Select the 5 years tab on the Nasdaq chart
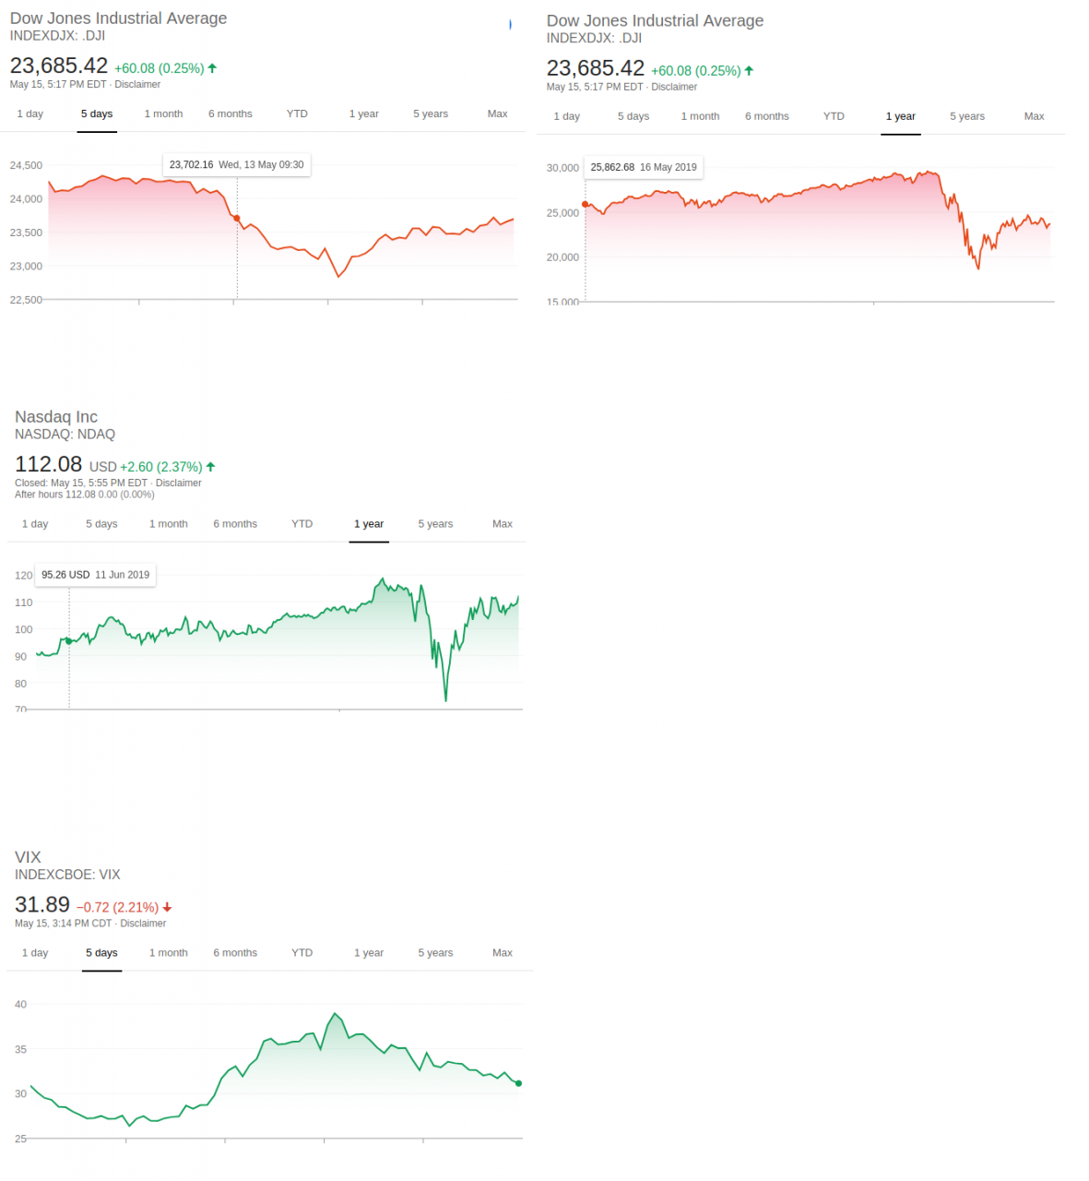 click(x=435, y=524)
